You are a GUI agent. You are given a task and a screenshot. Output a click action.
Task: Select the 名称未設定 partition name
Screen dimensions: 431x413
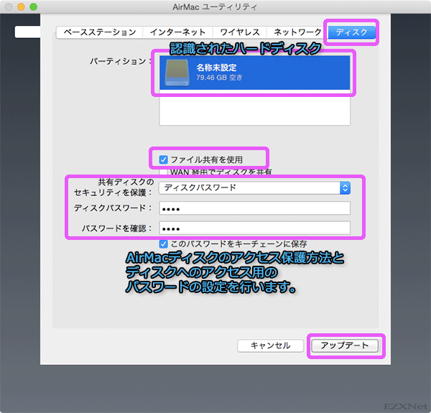tap(216, 68)
